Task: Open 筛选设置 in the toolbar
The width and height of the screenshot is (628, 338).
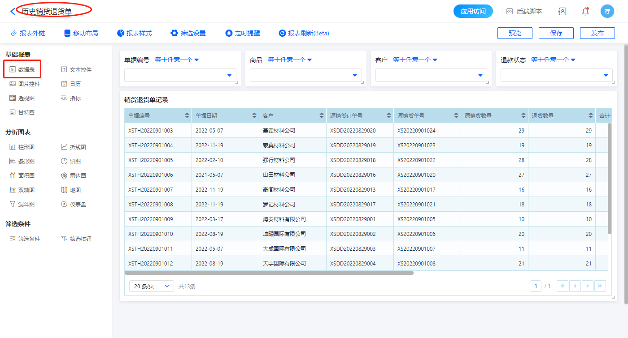Action: [x=188, y=33]
